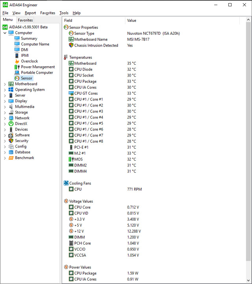Click the Value column header
Screen dimensions: 252x284
(182, 21)
